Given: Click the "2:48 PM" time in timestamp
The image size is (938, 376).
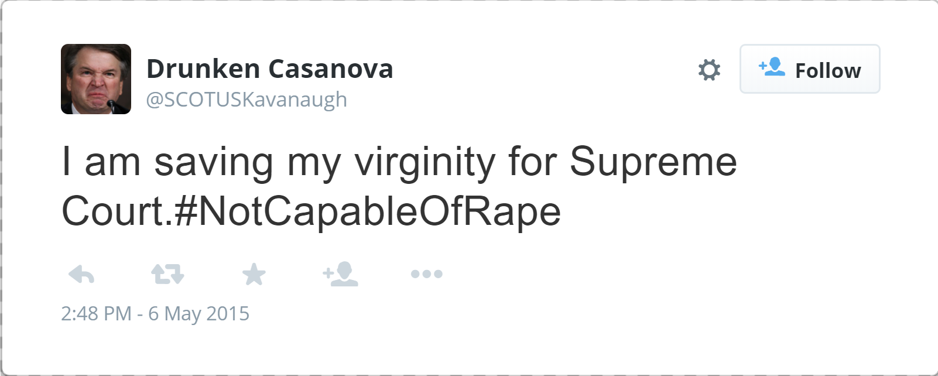Looking at the screenshot, I should pos(96,314).
